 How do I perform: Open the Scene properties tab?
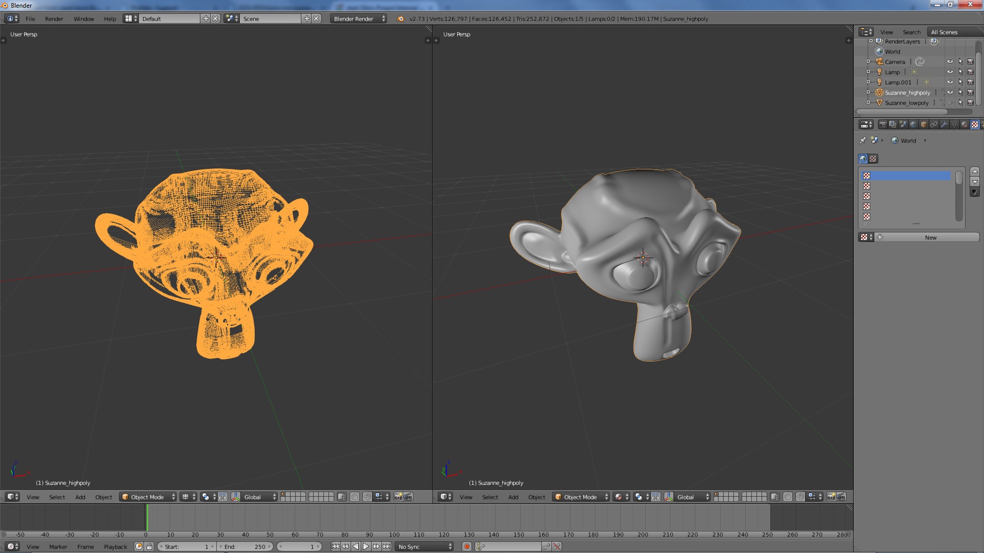903,124
